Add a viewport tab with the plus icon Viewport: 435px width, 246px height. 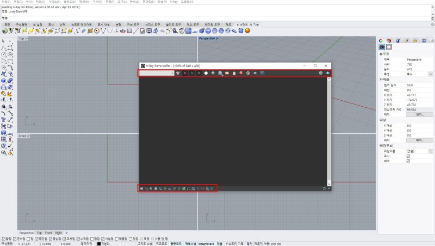tap(66, 233)
